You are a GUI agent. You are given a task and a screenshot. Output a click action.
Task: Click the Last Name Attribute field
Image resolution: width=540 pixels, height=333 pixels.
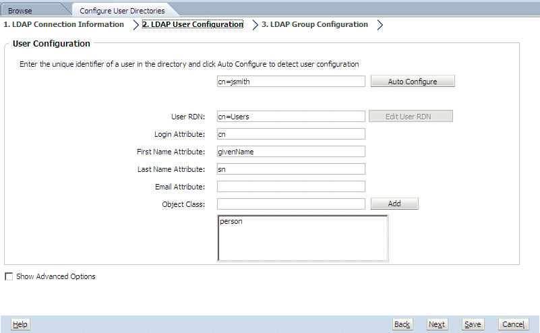tap(291, 169)
